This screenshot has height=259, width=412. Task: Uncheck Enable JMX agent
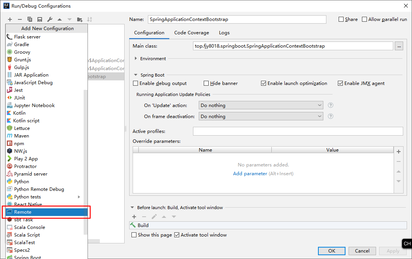(341, 83)
